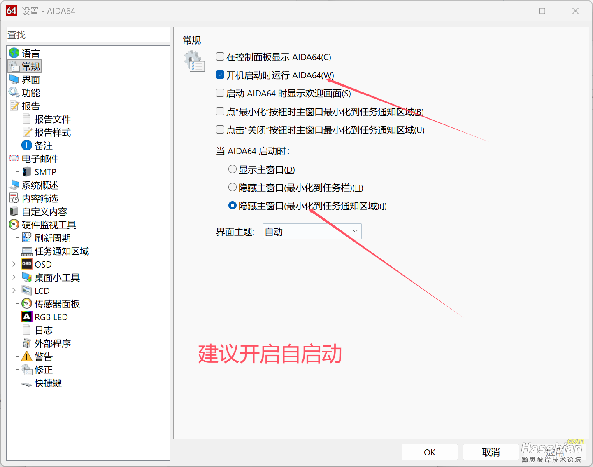
Task: Expand the OSD tree node
Action: pyautogui.click(x=14, y=264)
